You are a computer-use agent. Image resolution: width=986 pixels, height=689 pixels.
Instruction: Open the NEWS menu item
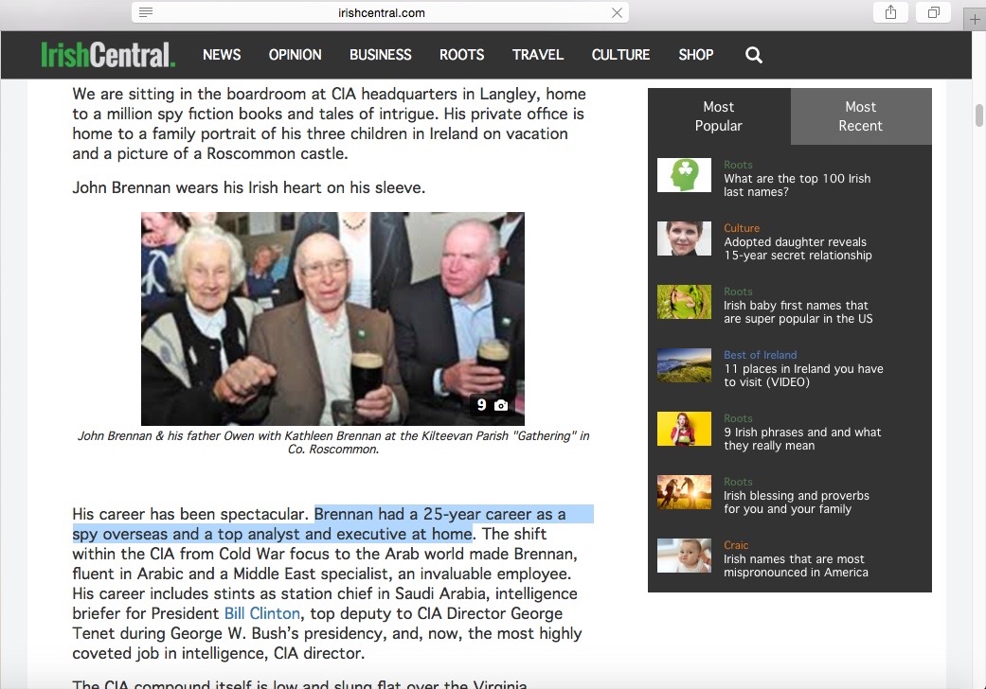[x=222, y=55]
